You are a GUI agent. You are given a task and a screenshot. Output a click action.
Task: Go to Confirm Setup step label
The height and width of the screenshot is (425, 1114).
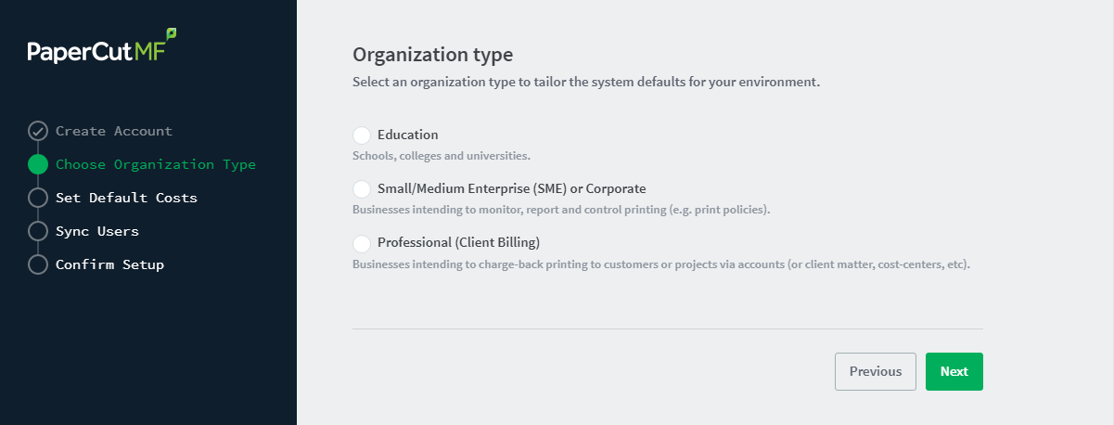109,264
